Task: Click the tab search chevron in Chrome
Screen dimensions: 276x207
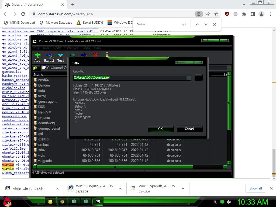Action: 244,5
